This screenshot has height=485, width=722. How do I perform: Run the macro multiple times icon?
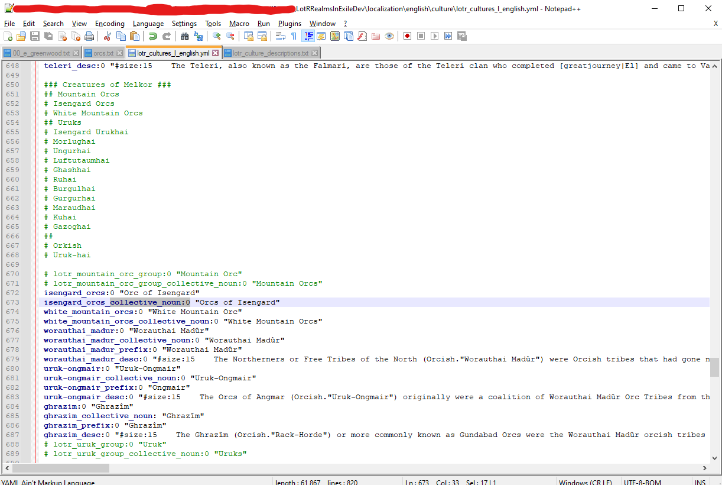click(x=448, y=36)
